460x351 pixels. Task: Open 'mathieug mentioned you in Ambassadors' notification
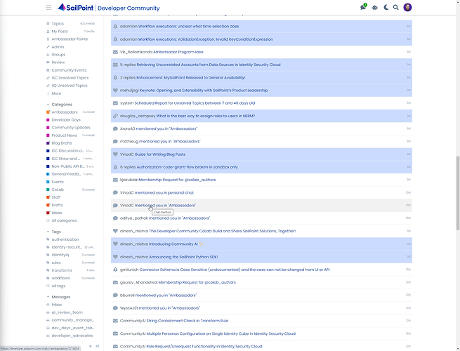point(261,141)
